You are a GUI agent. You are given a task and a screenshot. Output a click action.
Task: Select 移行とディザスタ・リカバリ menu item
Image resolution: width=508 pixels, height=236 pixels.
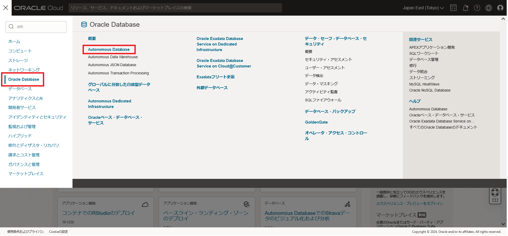click(34, 146)
